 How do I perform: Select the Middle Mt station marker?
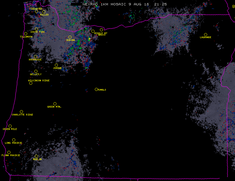[x=93, y=31]
